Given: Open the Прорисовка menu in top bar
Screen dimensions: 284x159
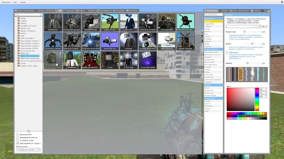Looking at the screenshot, I should pos(6,2).
